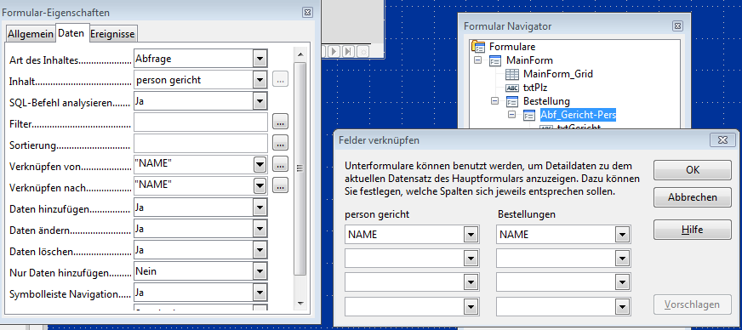Click the Abbrechen button
Screen dimensions: 742x330
(693, 197)
